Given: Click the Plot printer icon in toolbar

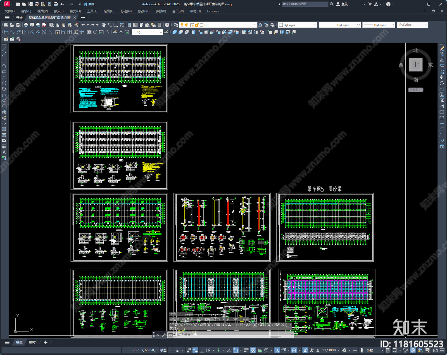Looking at the screenshot, I should click(x=26, y=25).
